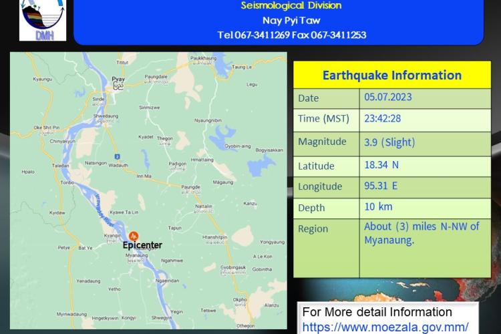Click Ngahmwe label on map
The height and width of the screenshot is (334, 501).
(x=172, y=261)
